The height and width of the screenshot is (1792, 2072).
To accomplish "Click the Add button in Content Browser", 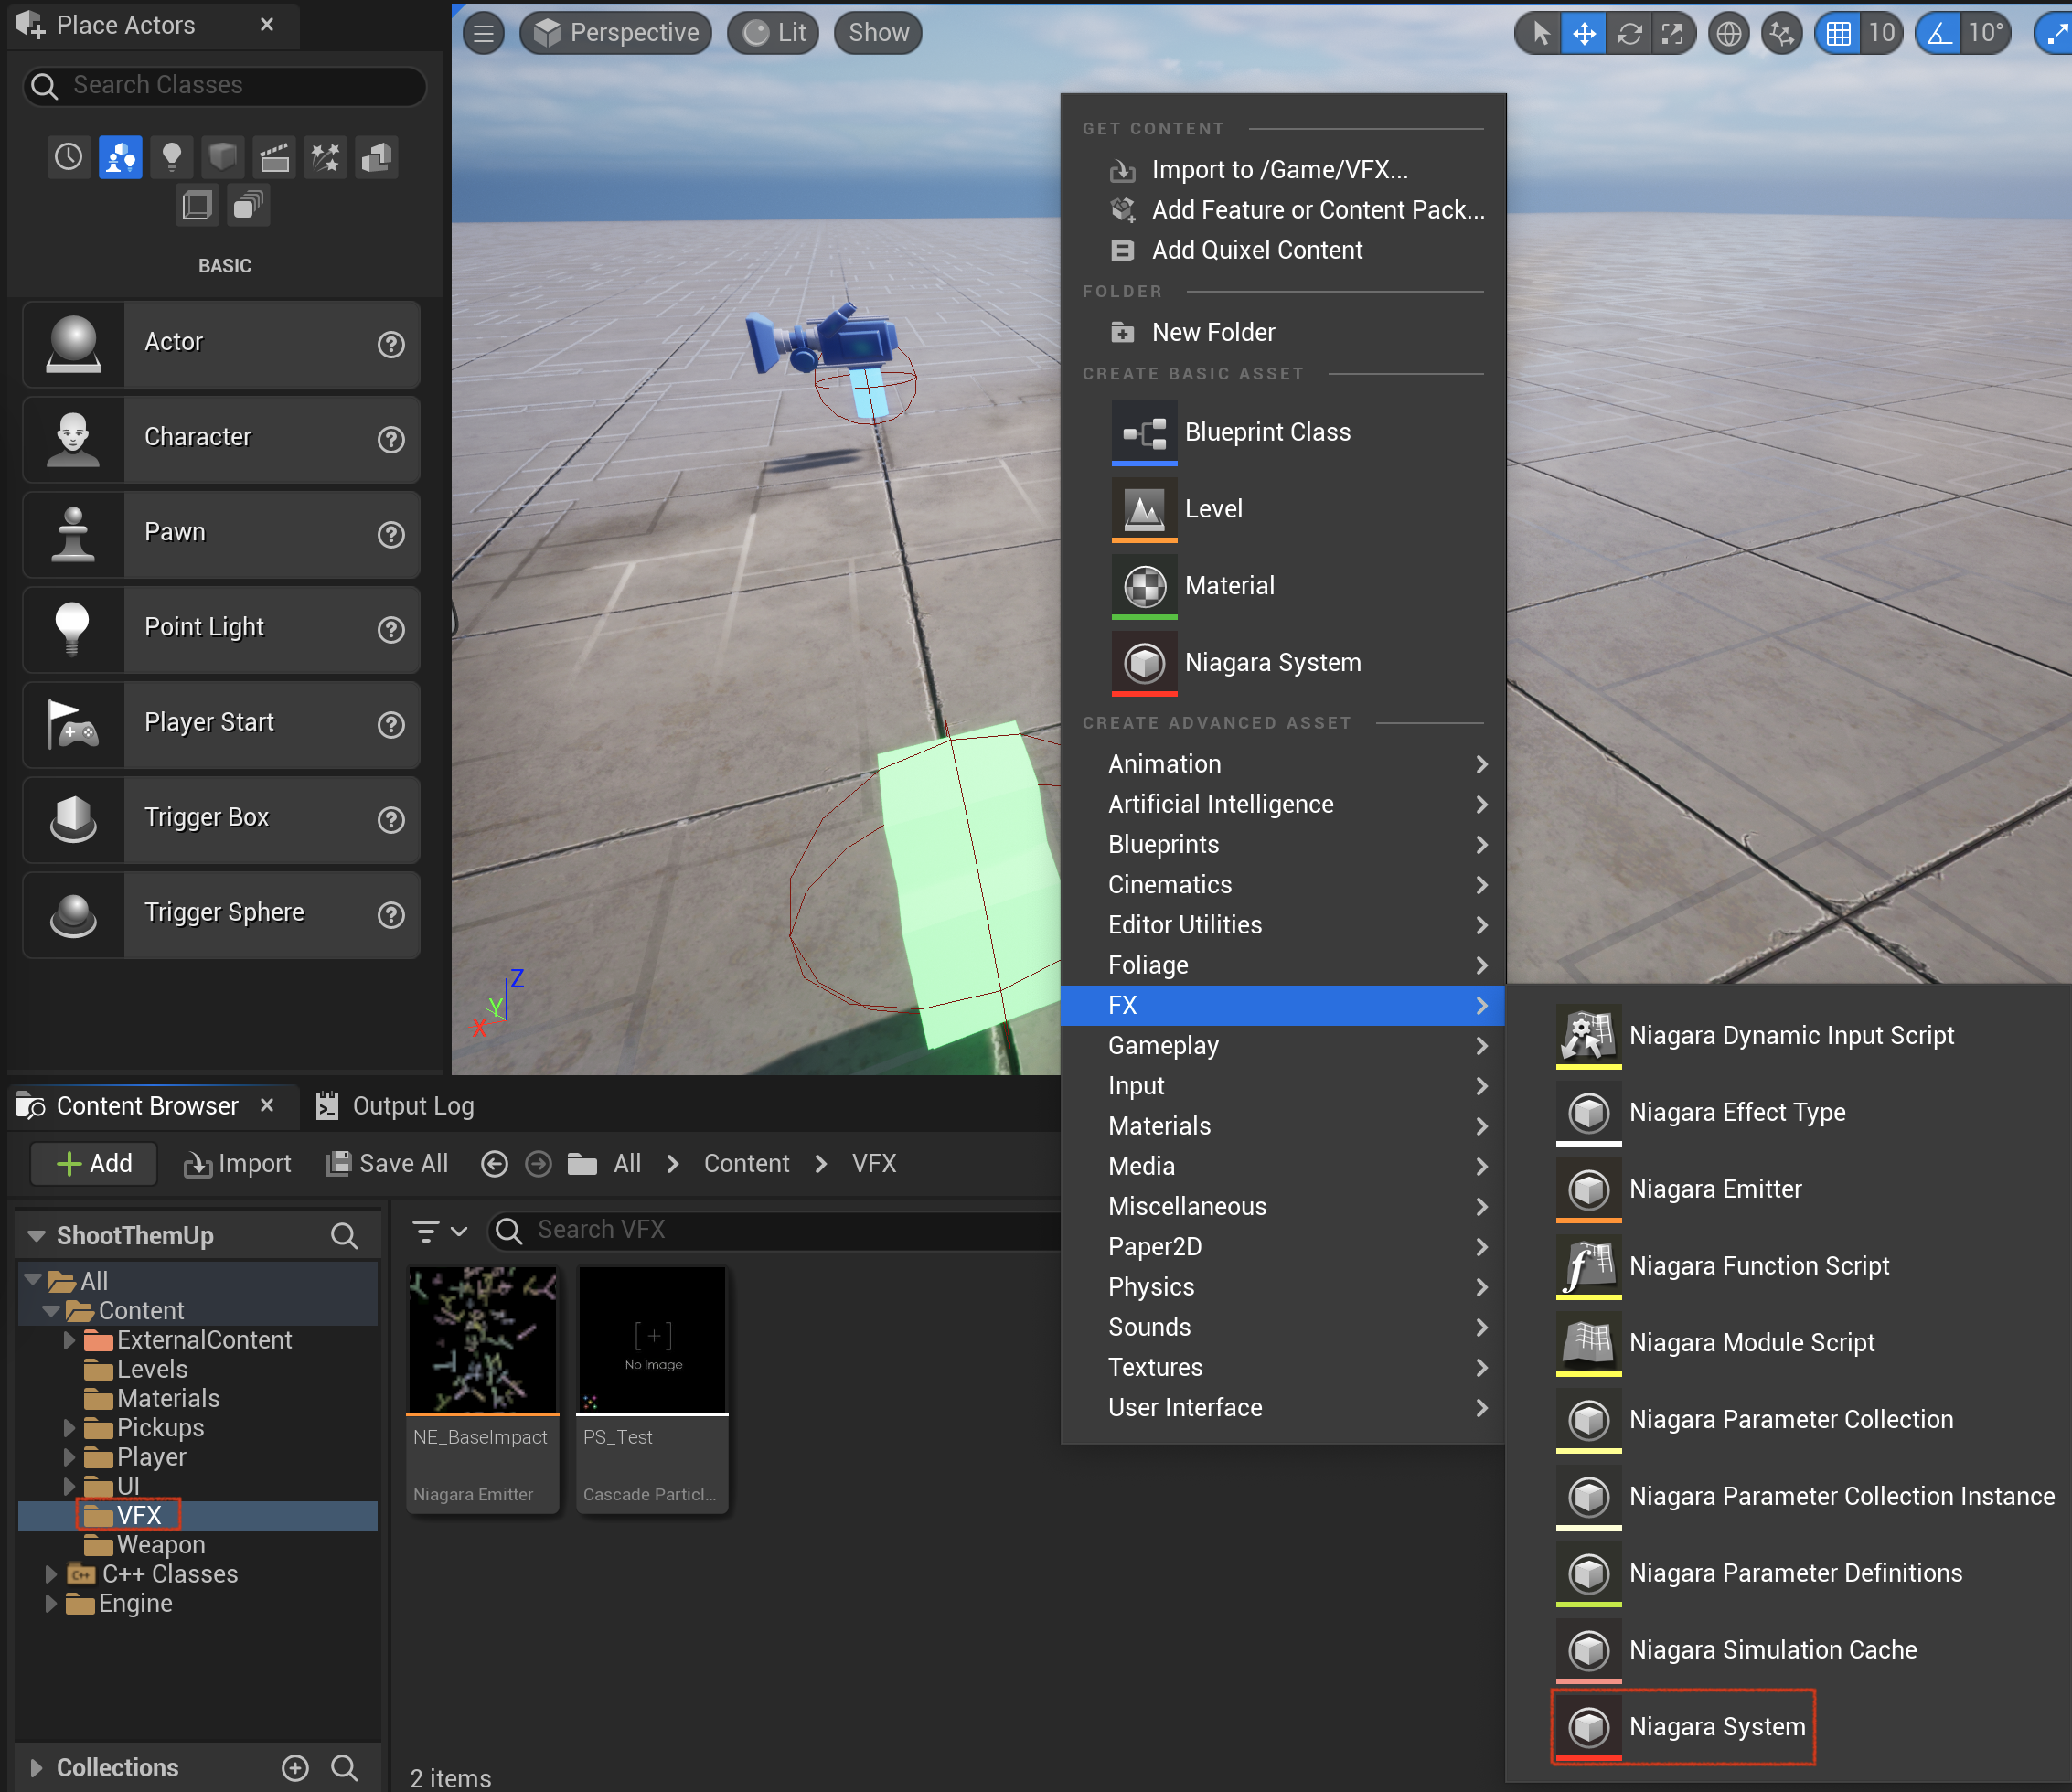I will point(94,1164).
